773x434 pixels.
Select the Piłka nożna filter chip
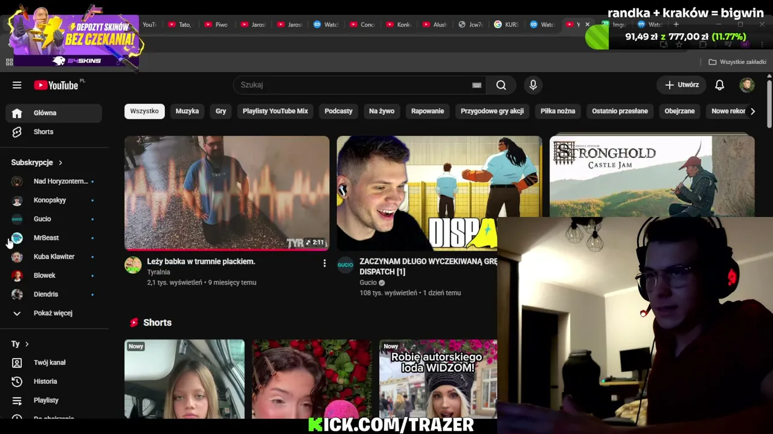(x=558, y=111)
